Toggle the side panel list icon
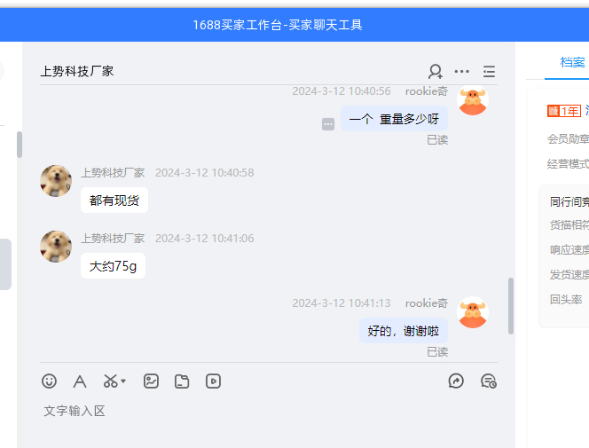Screen dimensions: 589x448 (x=489, y=71)
